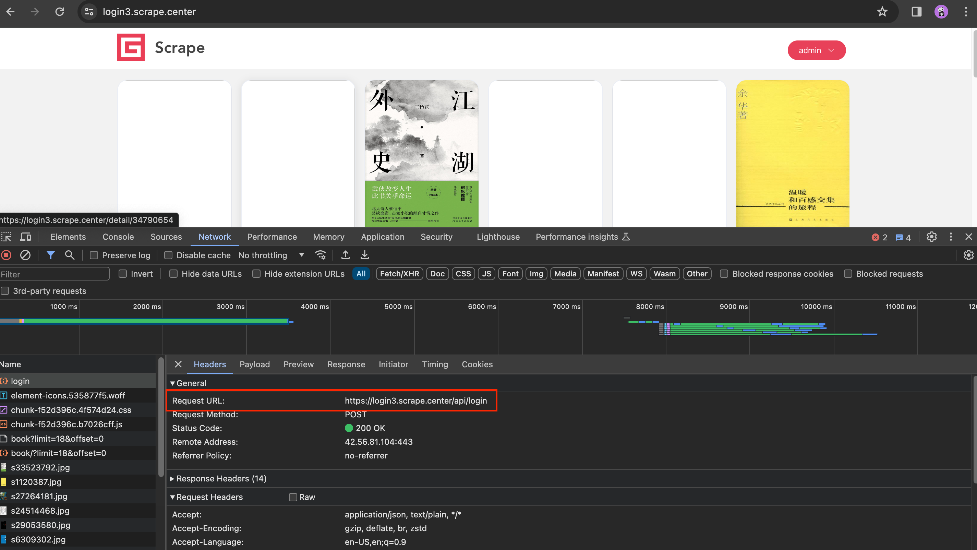Open site information icon in address bar

[89, 12]
